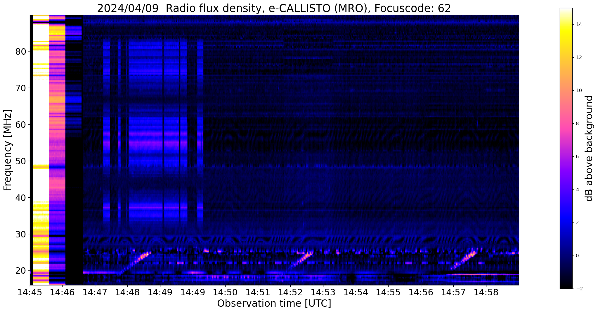Viewport: 598px width, 312px height.
Task: Select the 14:58 time tick label
Action: (486, 292)
